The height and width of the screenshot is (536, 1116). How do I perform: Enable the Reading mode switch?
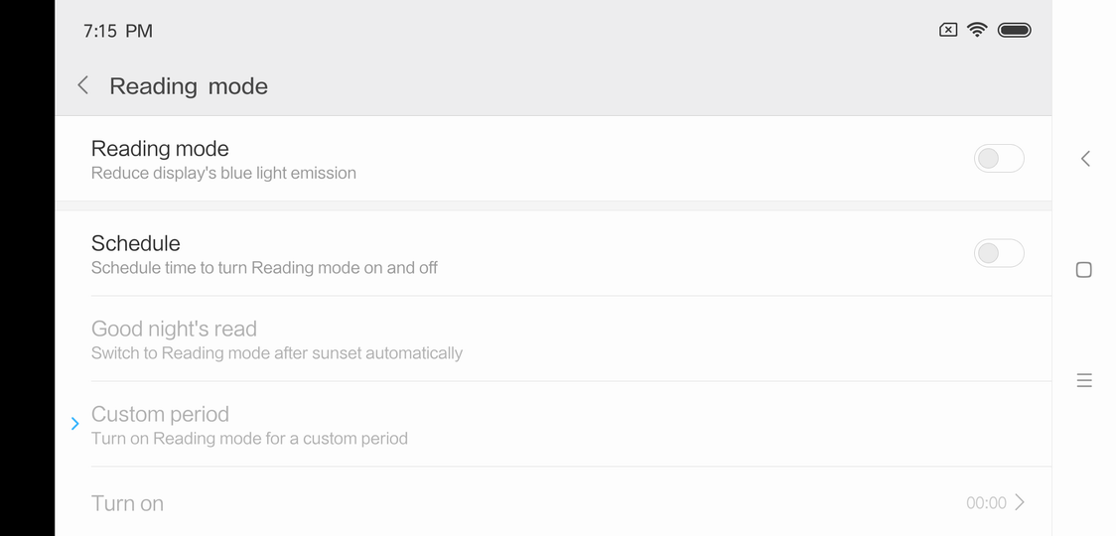998,159
